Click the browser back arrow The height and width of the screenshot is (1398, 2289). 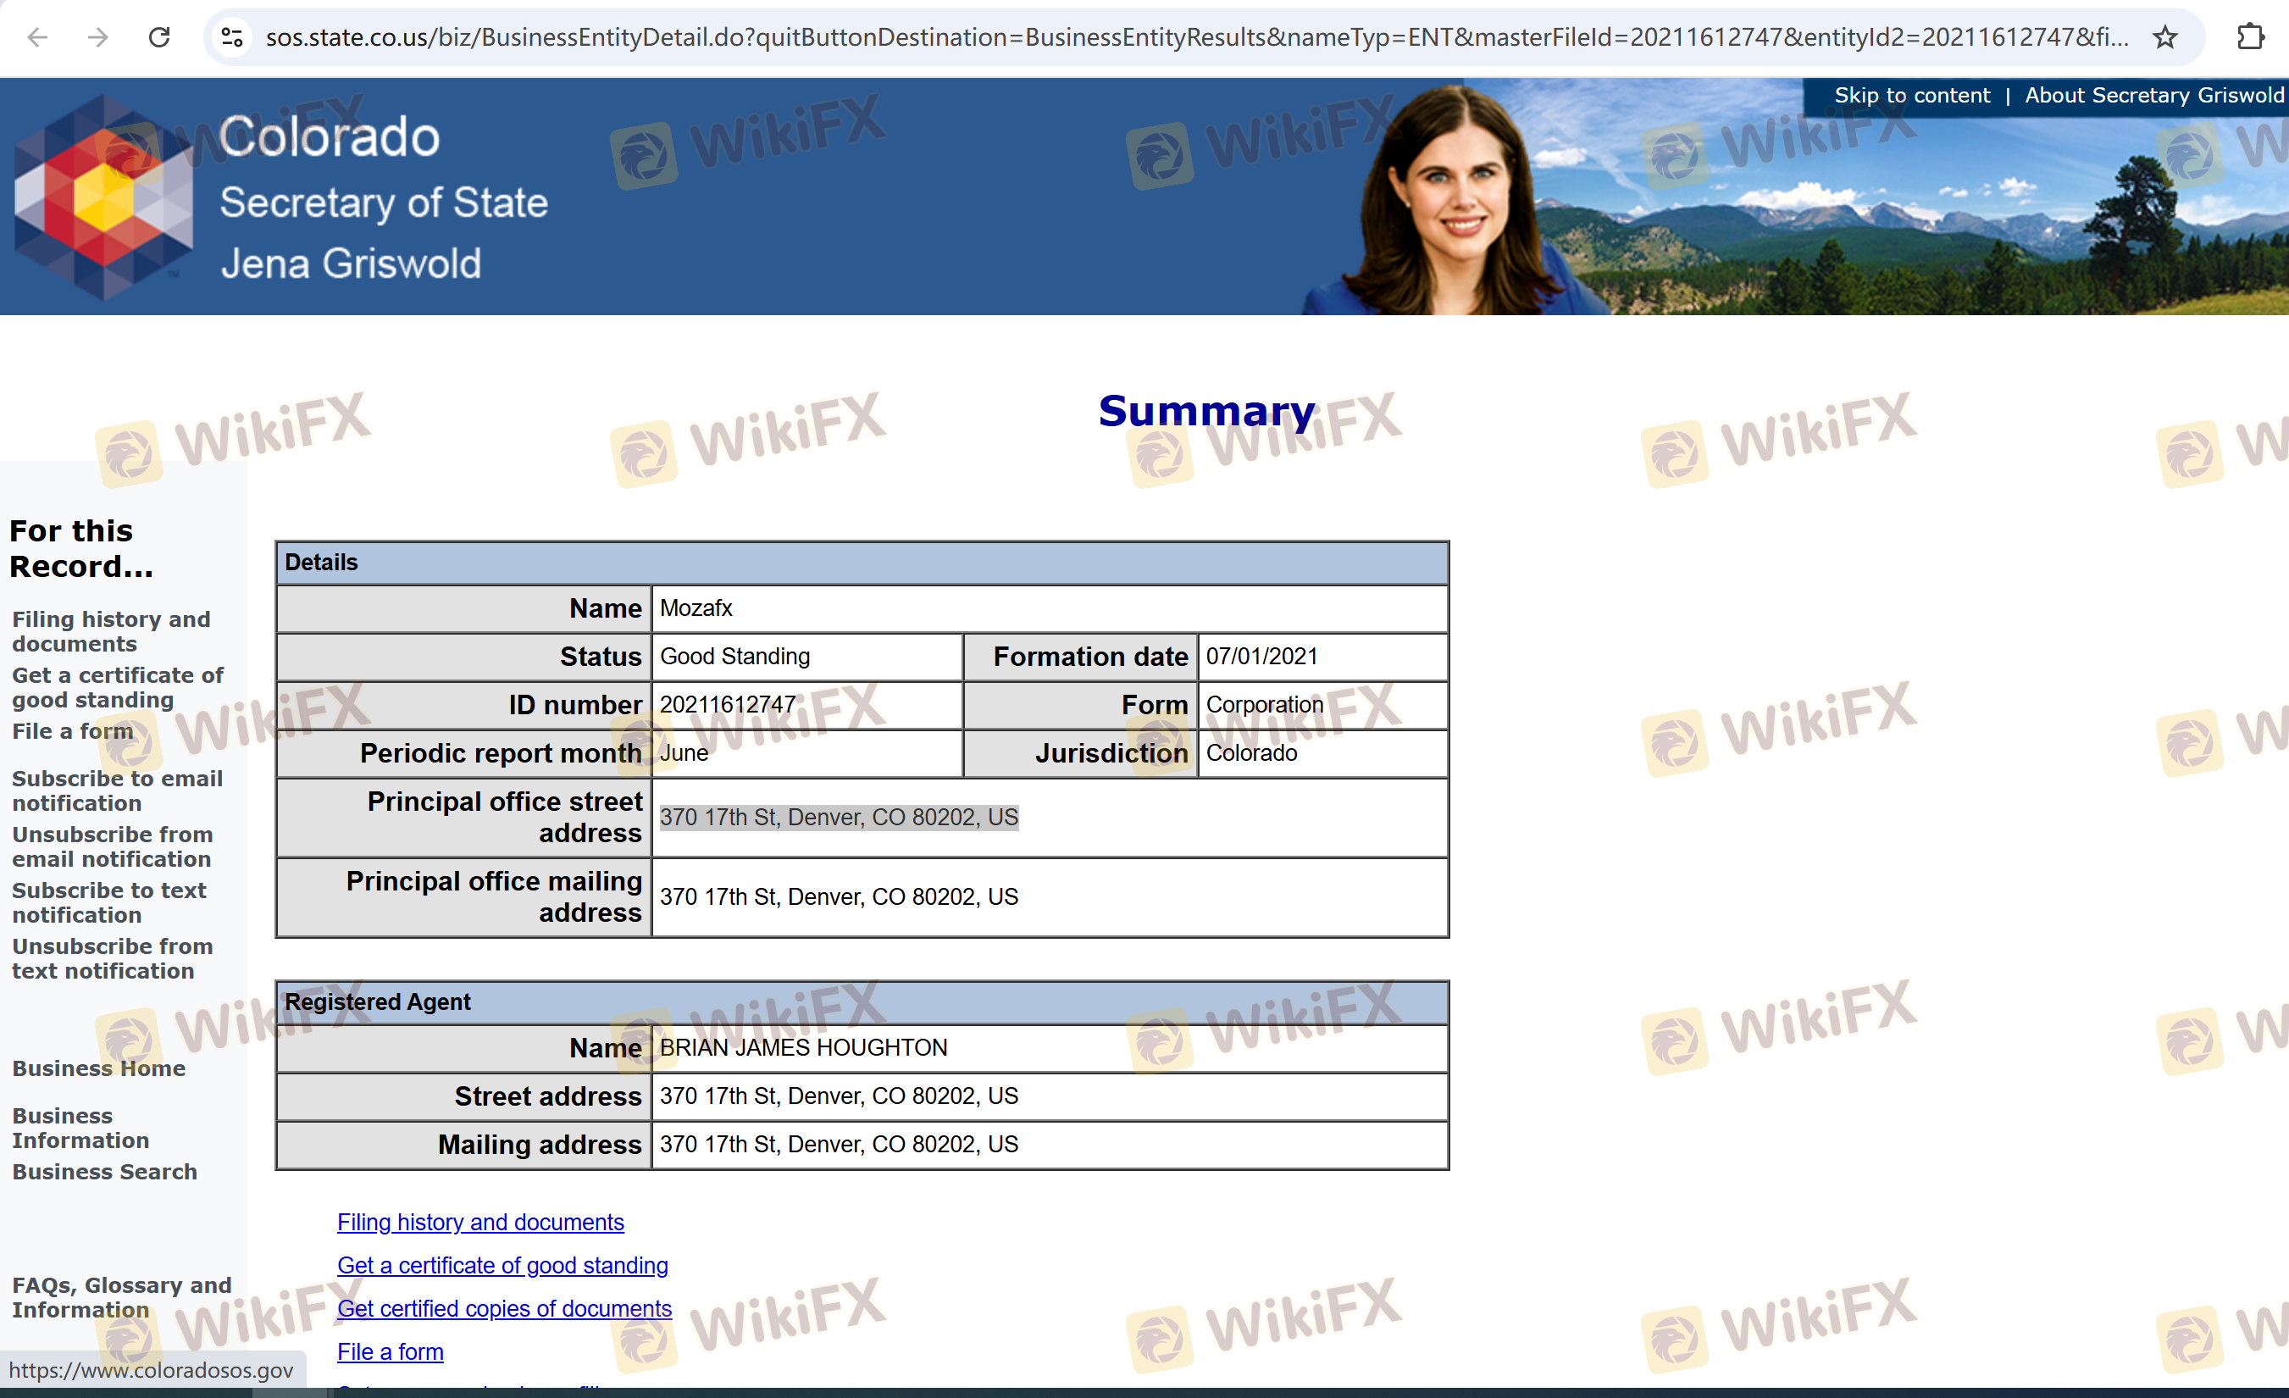[x=37, y=37]
